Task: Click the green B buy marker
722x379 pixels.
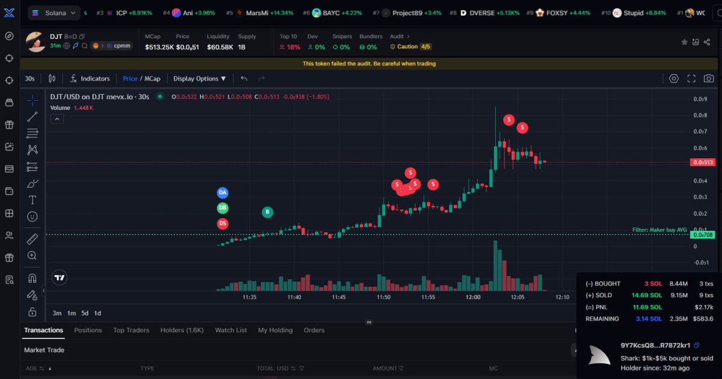Action: (267, 212)
